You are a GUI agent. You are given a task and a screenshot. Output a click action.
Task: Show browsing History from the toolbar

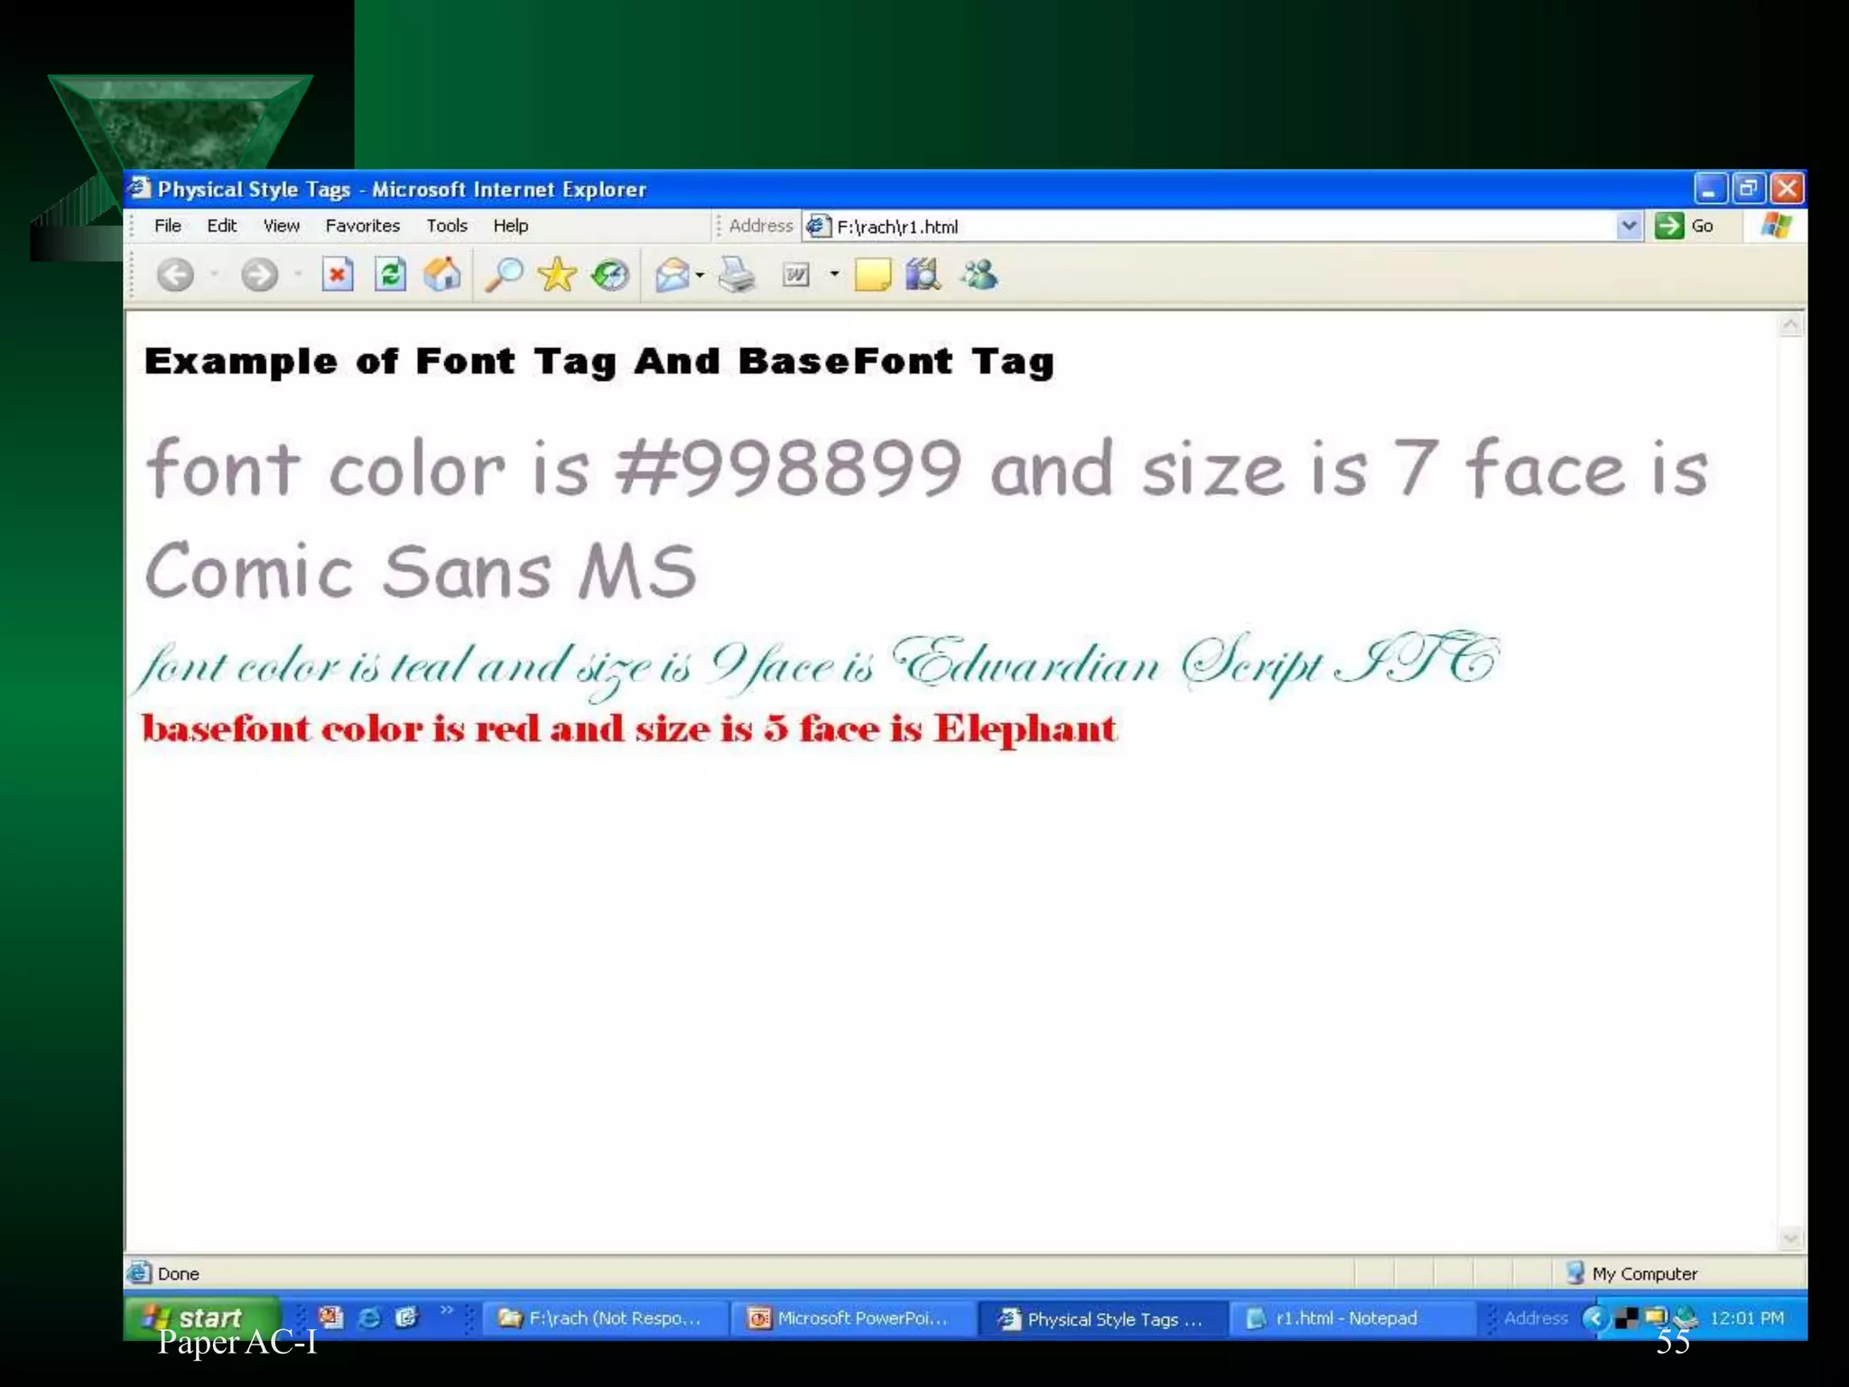pos(610,275)
